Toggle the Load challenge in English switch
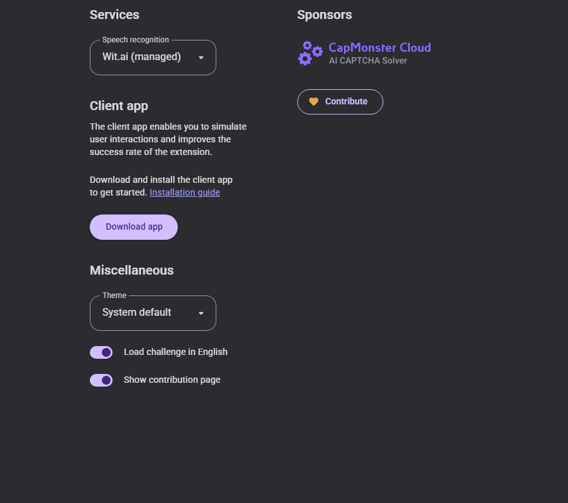The height and width of the screenshot is (503, 568). [101, 352]
